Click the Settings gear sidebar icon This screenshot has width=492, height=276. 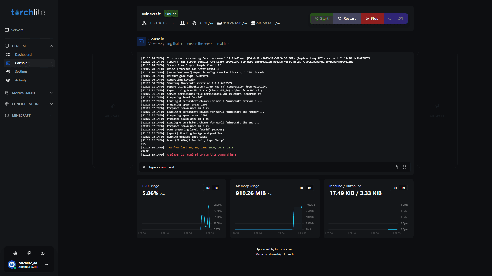pyautogui.click(x=8, y=72)
